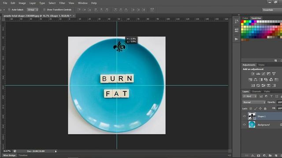Image resolution: width=282 pixels, height=158 pixels.
Task: Add an Invert adjustment
Action: [x=253, y=86]
